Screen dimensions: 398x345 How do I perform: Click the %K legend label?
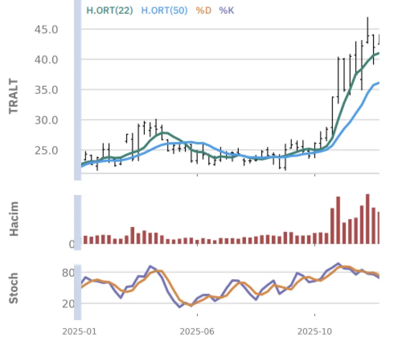[x=227, y=10]
